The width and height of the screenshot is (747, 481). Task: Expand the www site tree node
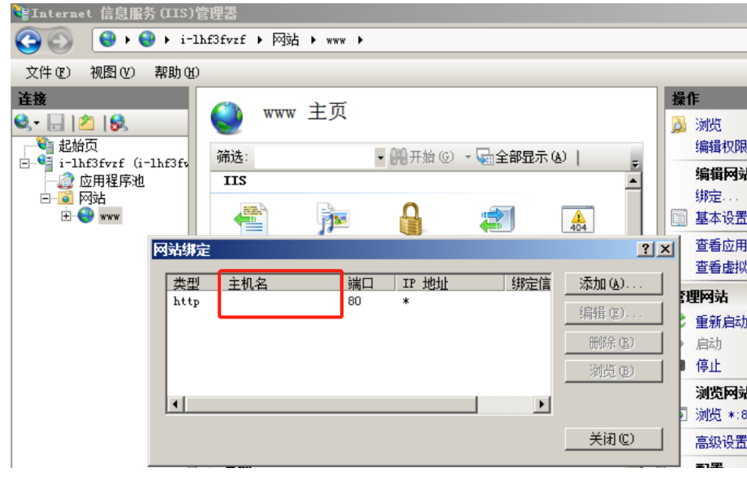point(66,216)
